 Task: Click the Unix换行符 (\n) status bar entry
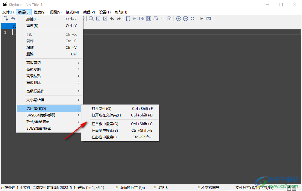click(130, 187)
